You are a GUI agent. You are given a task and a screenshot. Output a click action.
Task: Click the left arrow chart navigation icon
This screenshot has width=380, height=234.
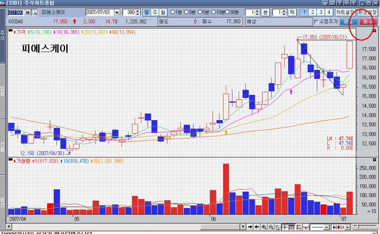[x=257, y=227]
